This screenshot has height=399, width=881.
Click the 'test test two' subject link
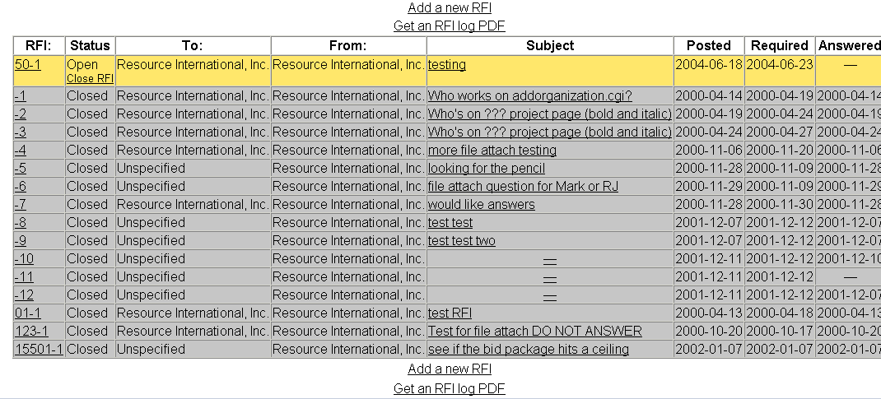[x=462, y=241]
